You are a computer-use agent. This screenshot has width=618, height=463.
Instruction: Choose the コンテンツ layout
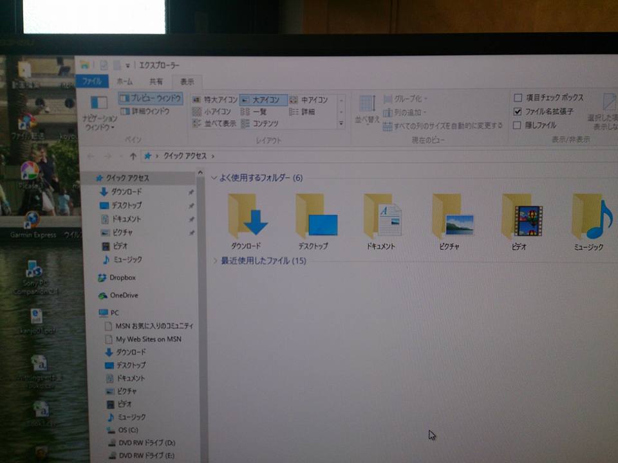click(259, 123)
